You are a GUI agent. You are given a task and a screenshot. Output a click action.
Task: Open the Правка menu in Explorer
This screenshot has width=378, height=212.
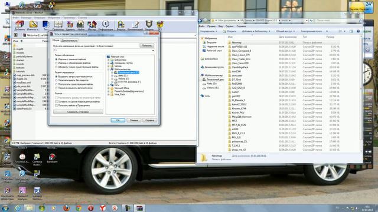tap(211, 26)
